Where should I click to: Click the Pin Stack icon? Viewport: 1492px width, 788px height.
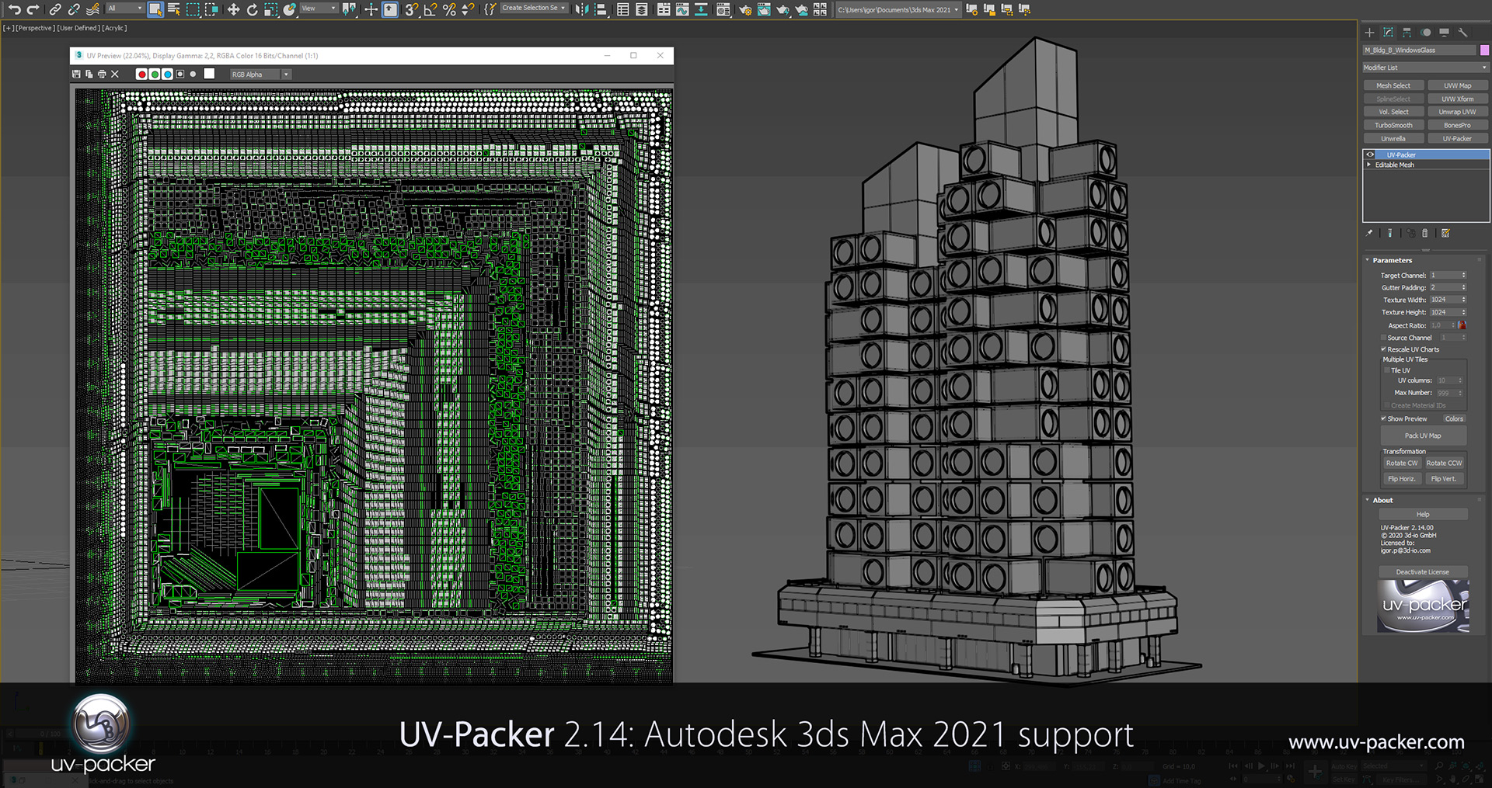[x=1370, y=233]
